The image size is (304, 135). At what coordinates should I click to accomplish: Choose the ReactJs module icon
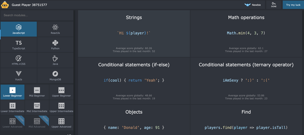(x=55, y=27)
